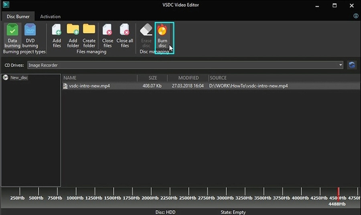The width and height of the screenshot is (361, 215).
Task: Click the Add files icon
Action: coord(57,30)
